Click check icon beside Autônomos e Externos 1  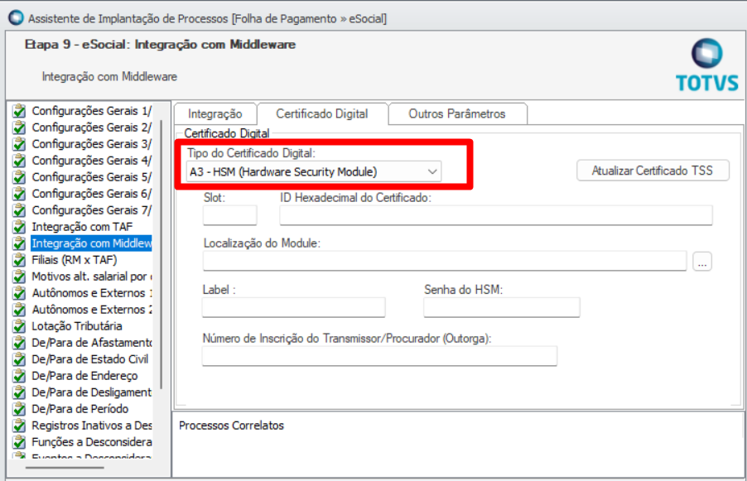(x=19, y=293)
